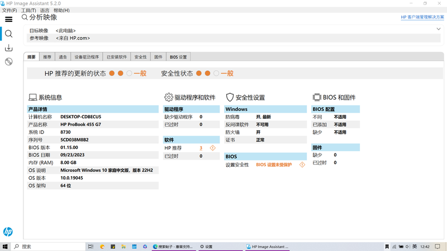Click the warning icon next to BIOS 设置未受保护

pos(302,165)
